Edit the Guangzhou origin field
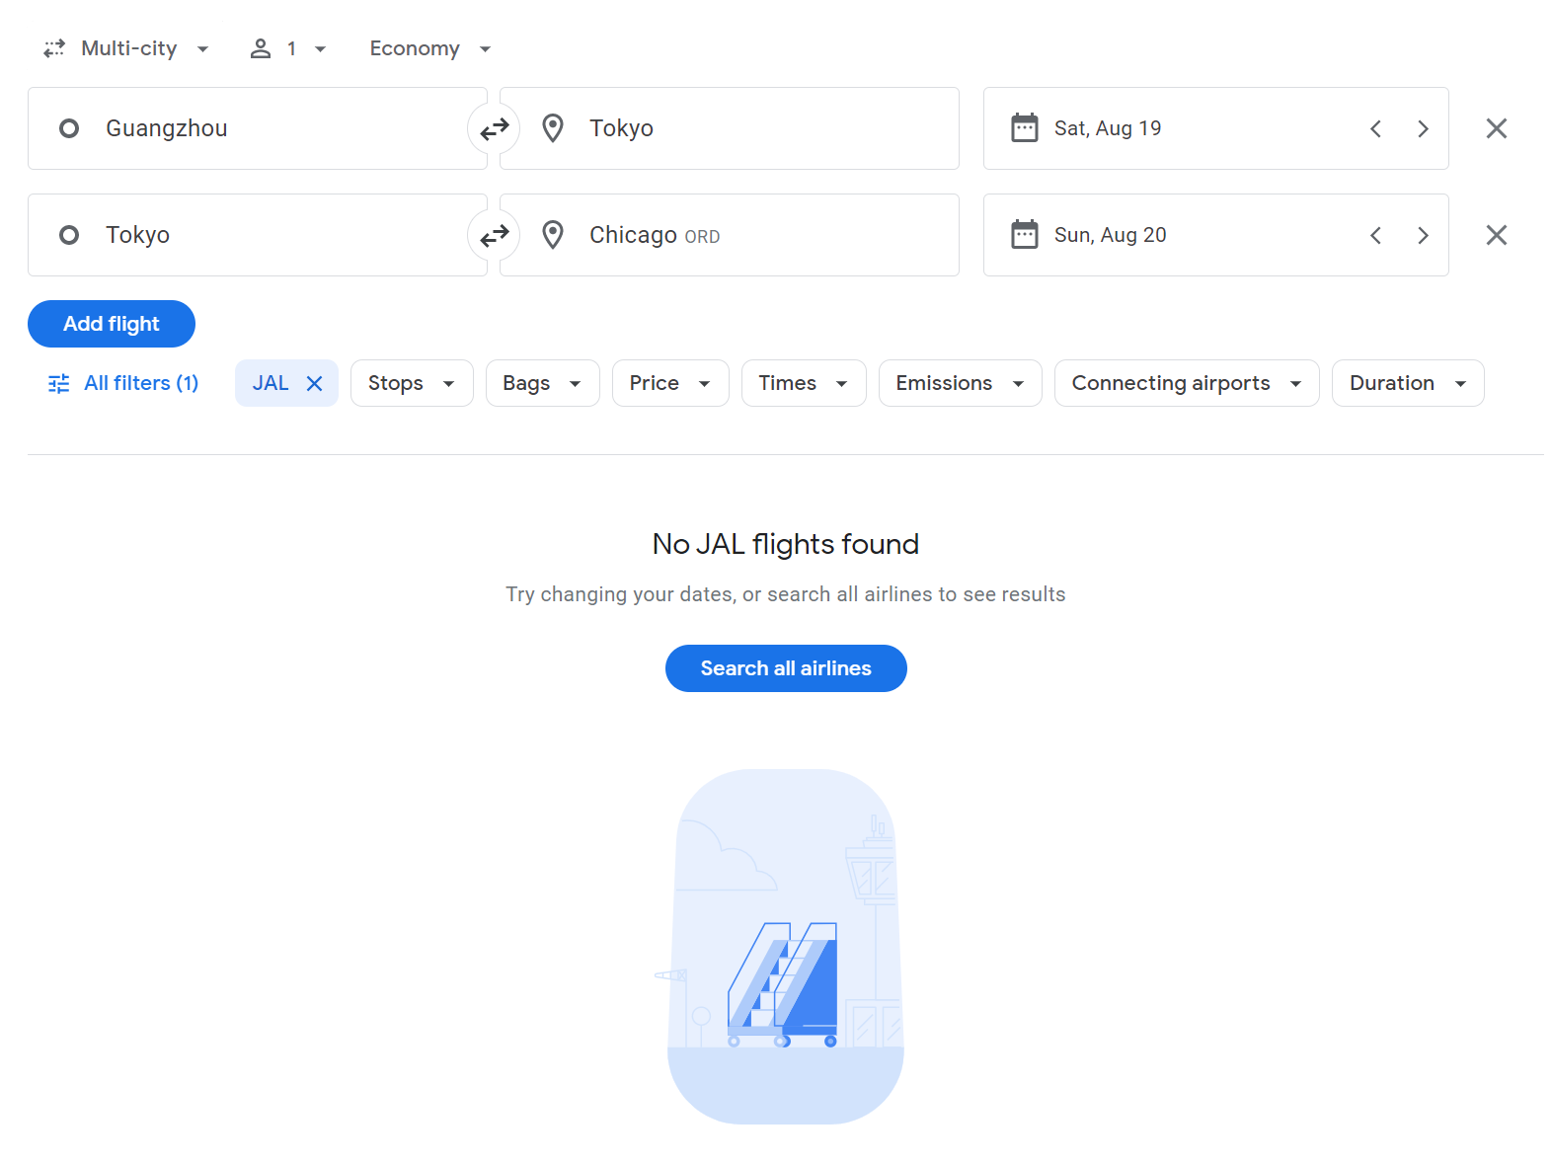Screen dimensions: 1552x1164 (258, 128)
